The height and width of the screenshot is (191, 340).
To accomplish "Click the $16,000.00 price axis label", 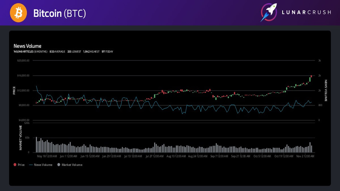I will pyautogui.click(x=23, y=76).
